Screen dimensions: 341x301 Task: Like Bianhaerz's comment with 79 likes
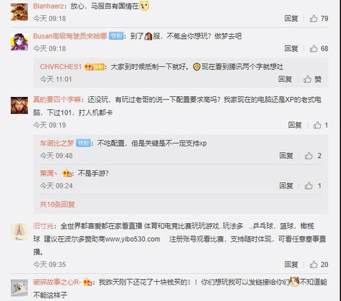click(x=314, y=18)
